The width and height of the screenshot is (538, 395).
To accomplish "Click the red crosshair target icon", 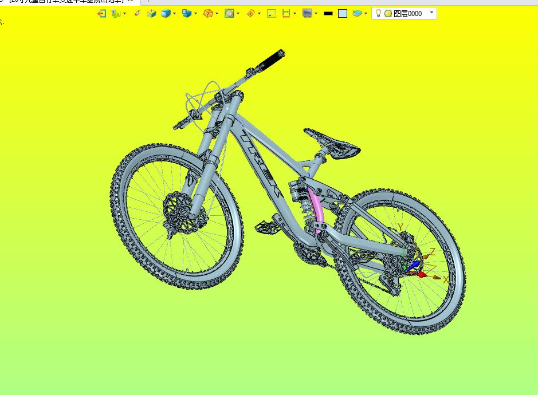I will [x=251, y=13].
